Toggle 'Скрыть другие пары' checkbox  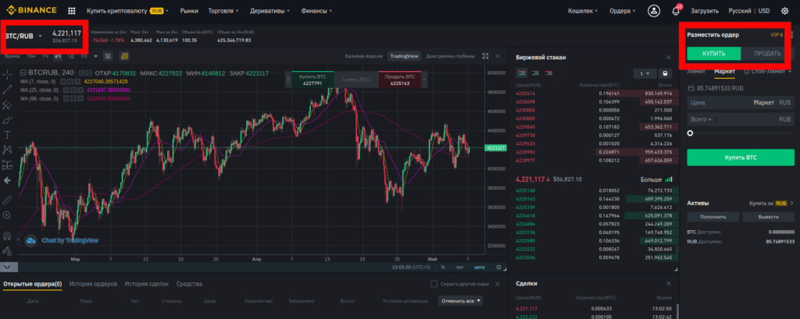(x=434, y=284)
